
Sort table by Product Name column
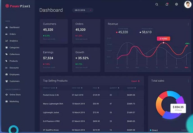[x=50, y=88]
